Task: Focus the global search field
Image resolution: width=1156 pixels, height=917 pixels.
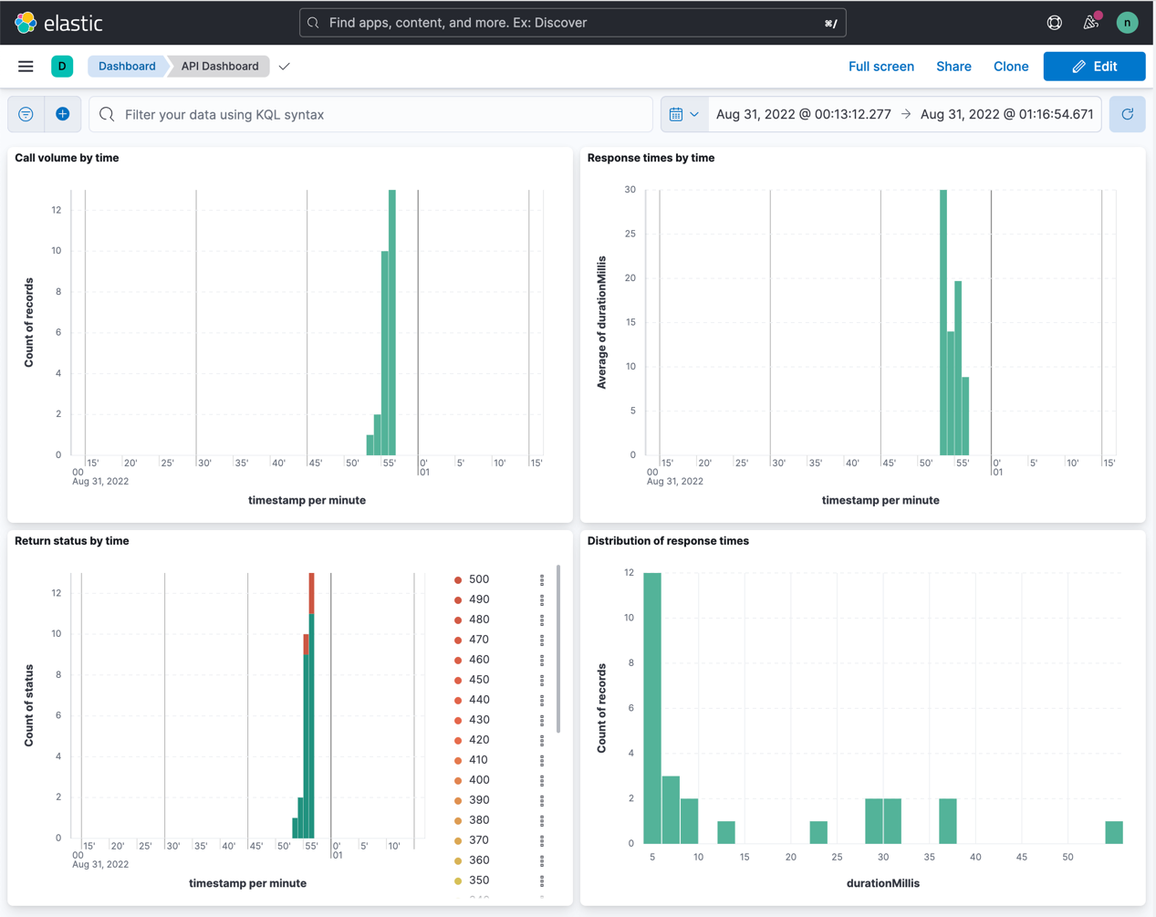Action: click(573, 23)
